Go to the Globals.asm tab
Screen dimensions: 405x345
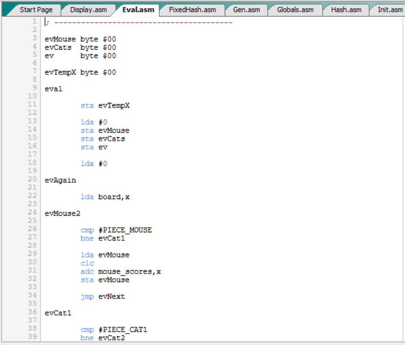(295, 9)
